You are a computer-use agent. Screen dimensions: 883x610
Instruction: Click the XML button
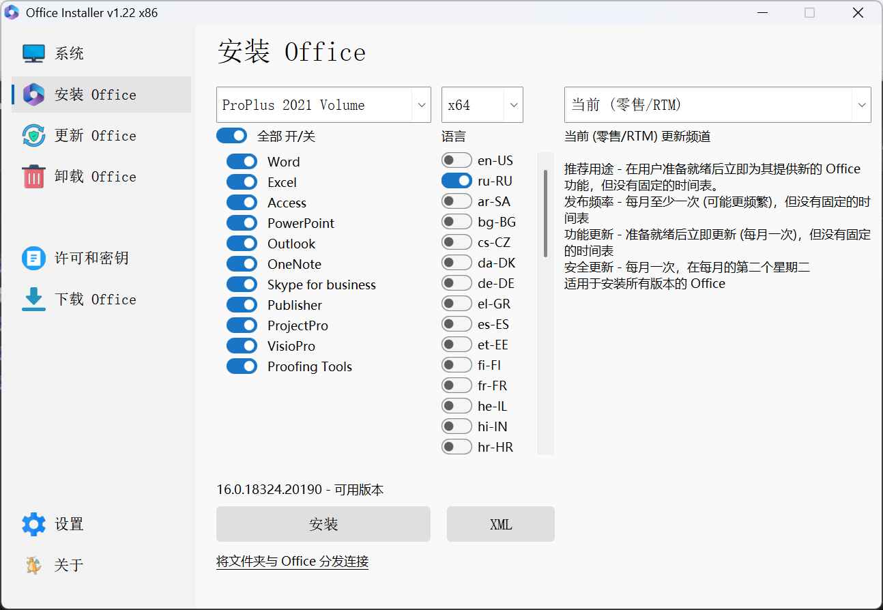[500, 524]
